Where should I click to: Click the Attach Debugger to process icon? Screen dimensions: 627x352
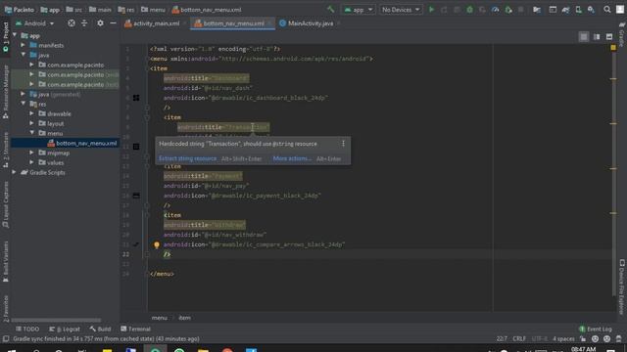(x=508, y=9)
